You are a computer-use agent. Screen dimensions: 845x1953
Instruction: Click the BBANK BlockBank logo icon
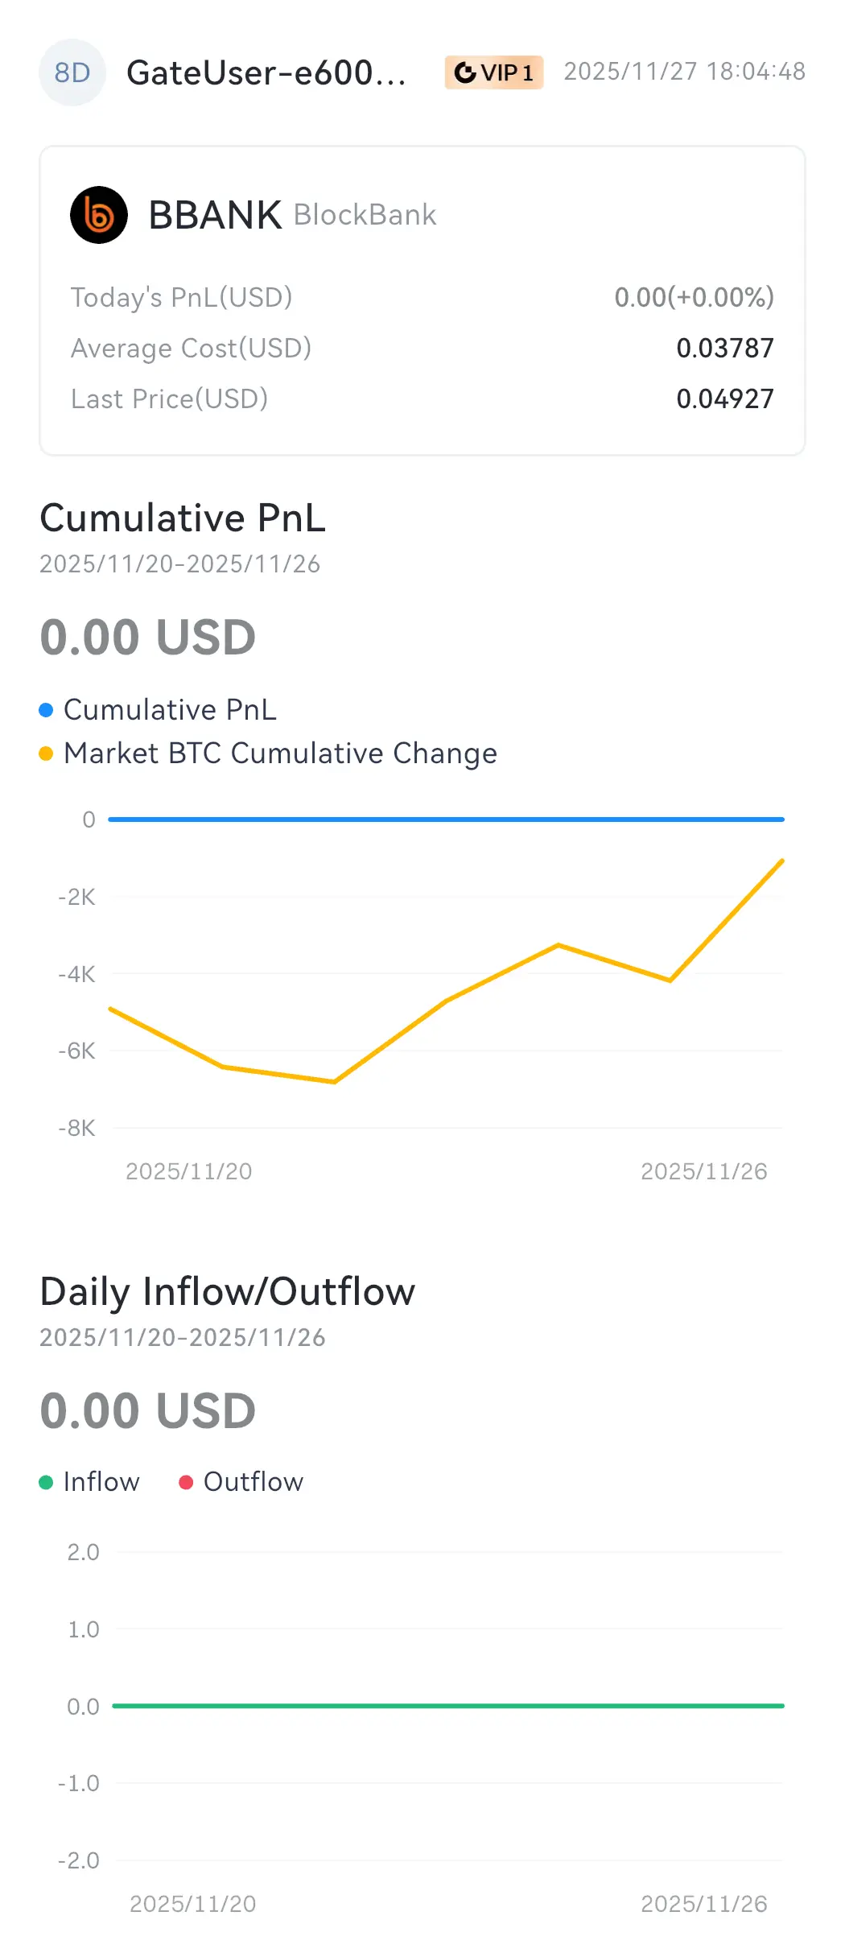(x=99, y=215)
